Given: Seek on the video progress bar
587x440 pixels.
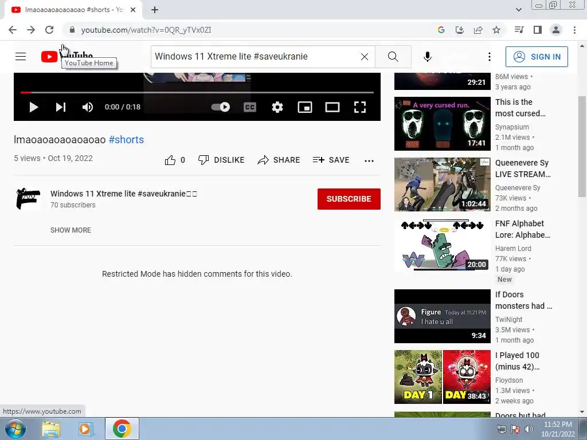Looking at the screenshot, I should point(197,92).
